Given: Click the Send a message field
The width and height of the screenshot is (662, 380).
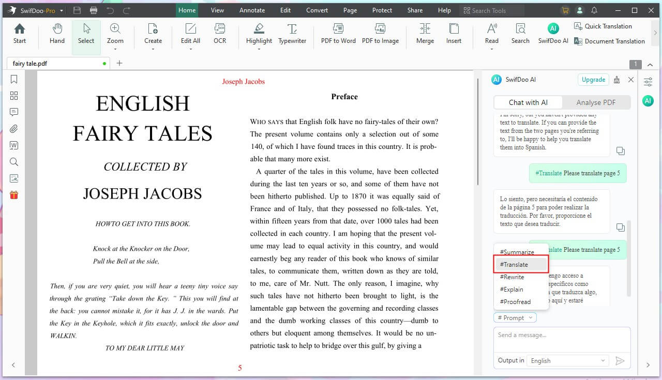Looking at the screenshot, I should tap(562, 339).
